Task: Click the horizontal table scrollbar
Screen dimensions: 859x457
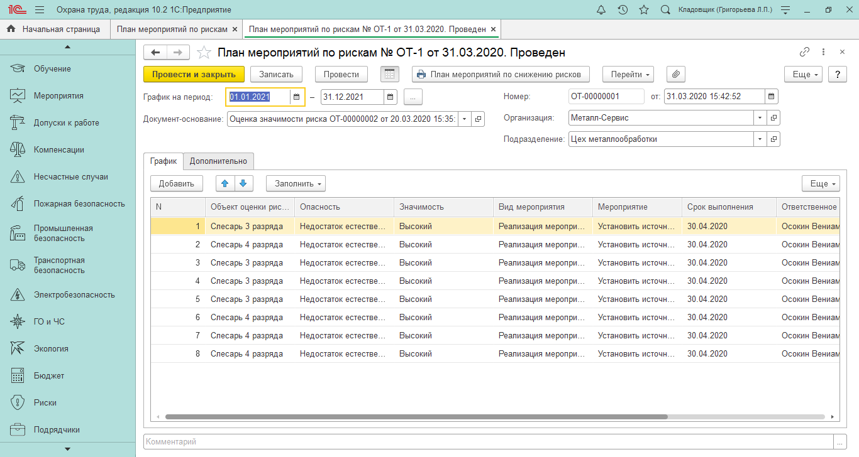Action: click(416, 416)
